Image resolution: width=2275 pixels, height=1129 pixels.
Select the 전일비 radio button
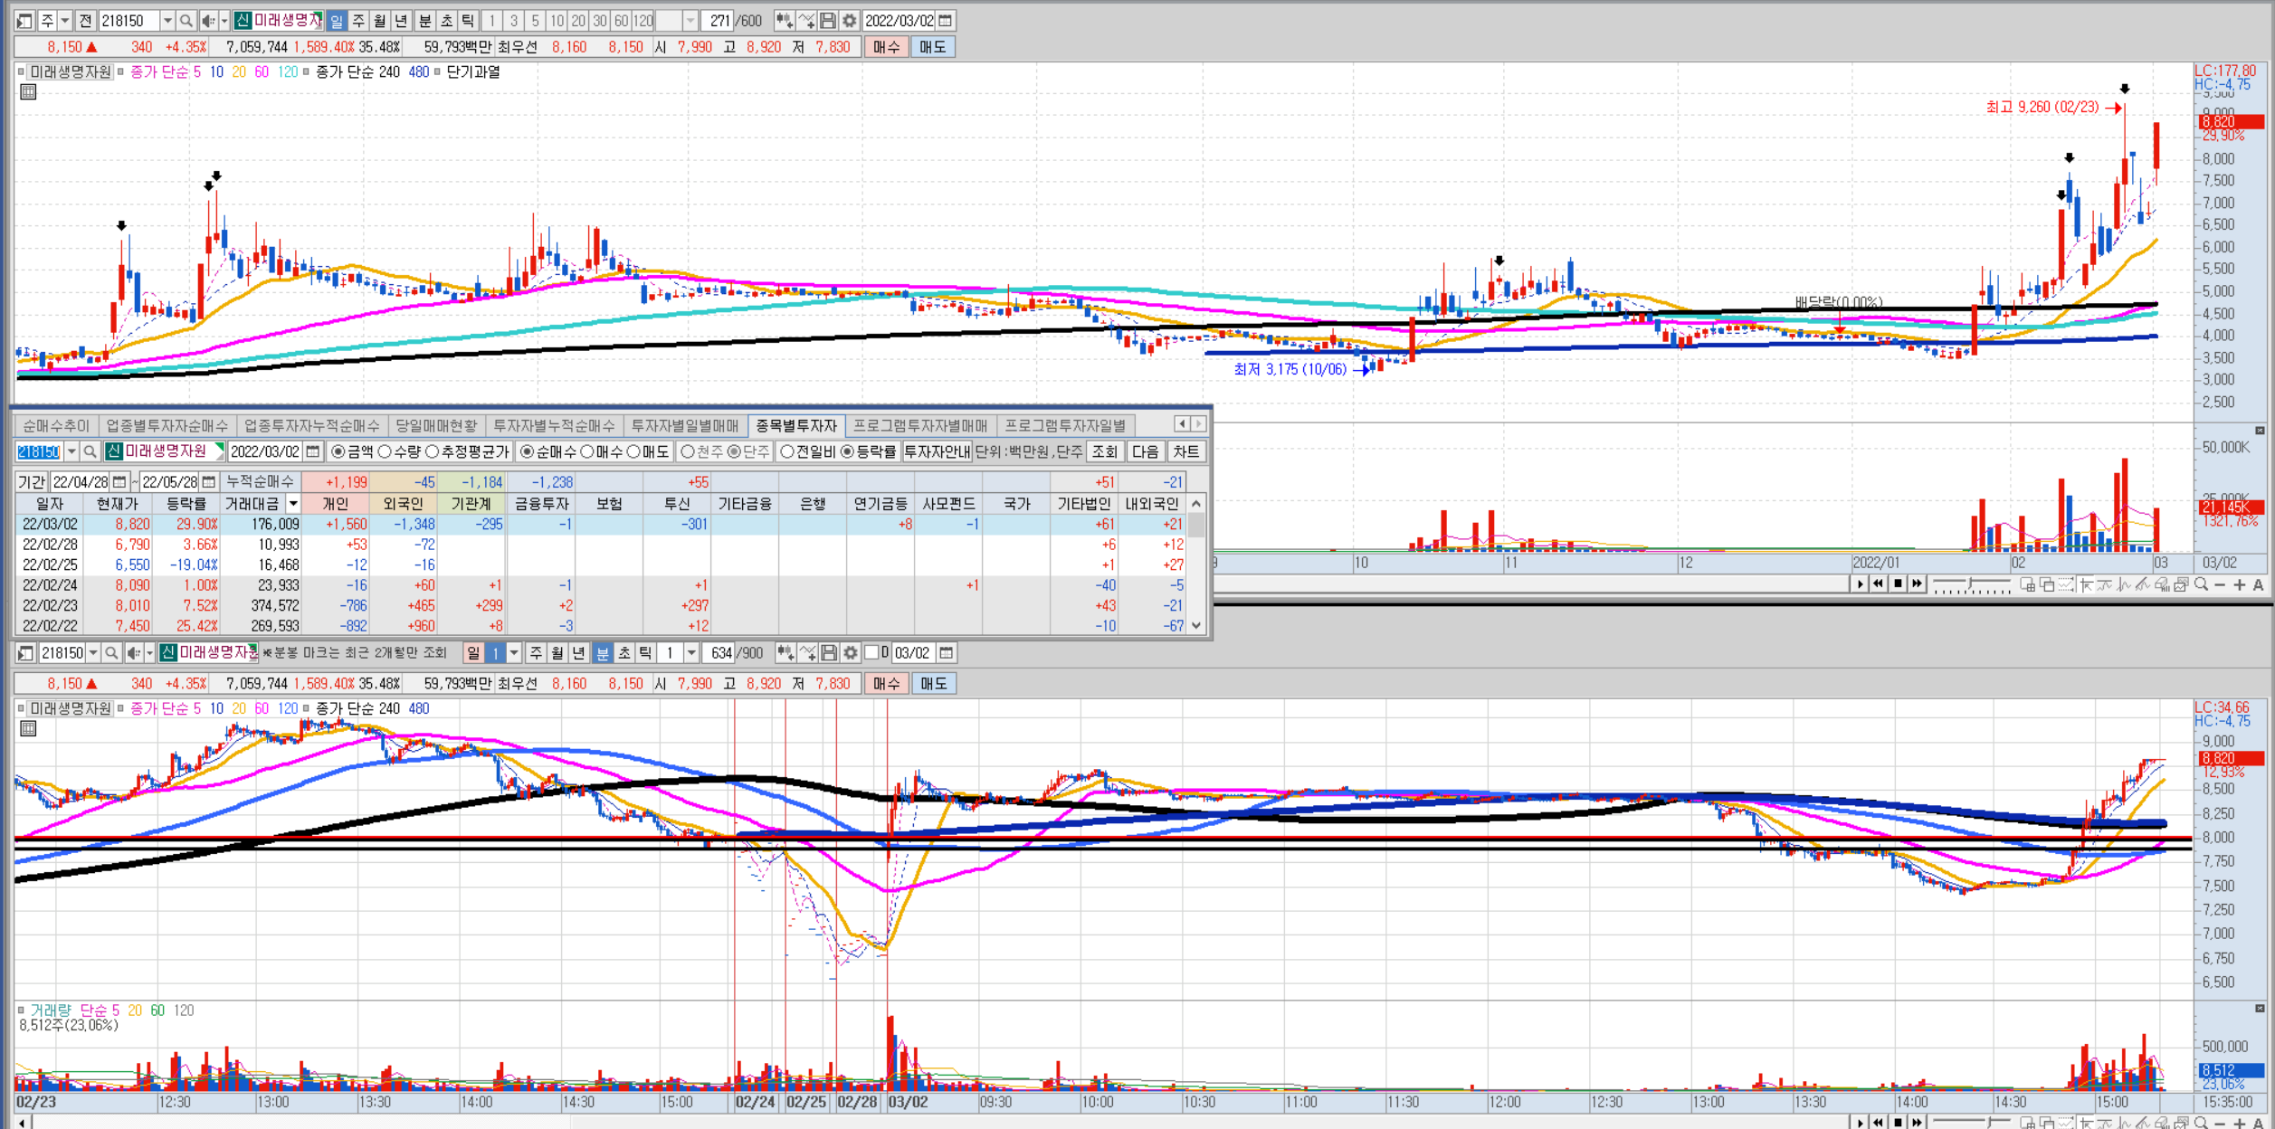click(786, 451)
